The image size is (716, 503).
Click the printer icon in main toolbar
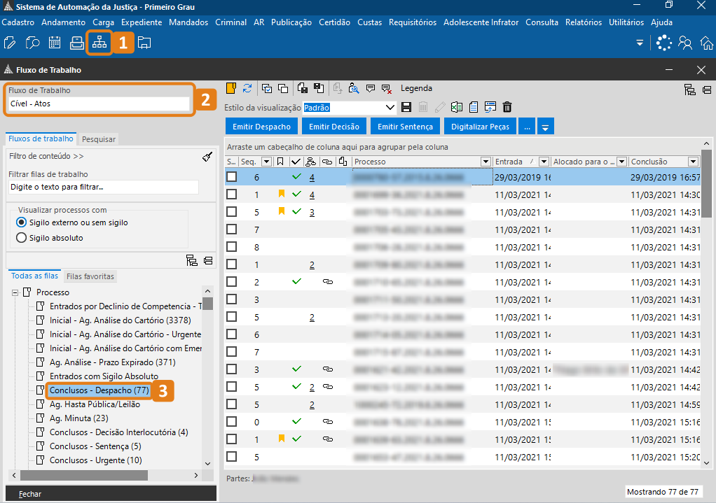tap(77, 43)
